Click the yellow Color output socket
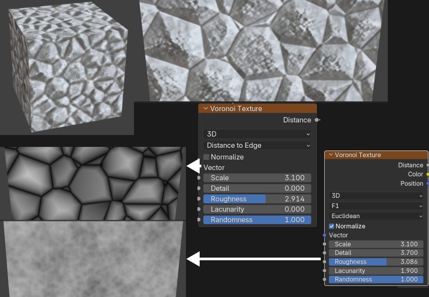The height and width of the screenshot is (297, 429). click(427, 174)
